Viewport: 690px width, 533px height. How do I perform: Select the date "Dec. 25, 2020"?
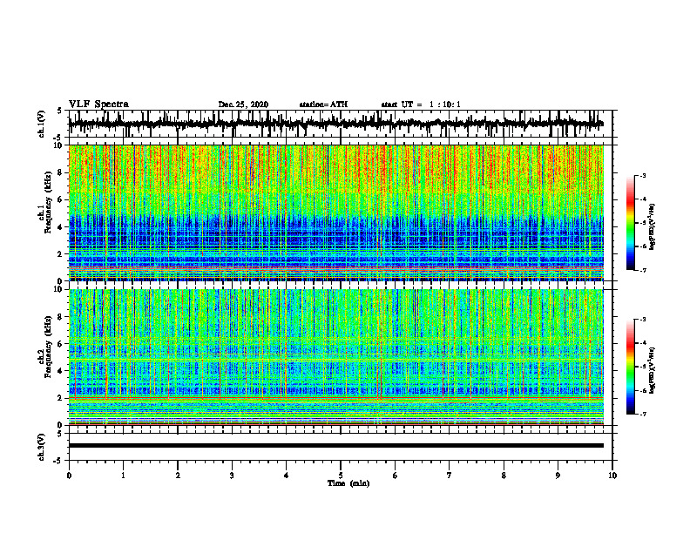[x=243, y=105]
